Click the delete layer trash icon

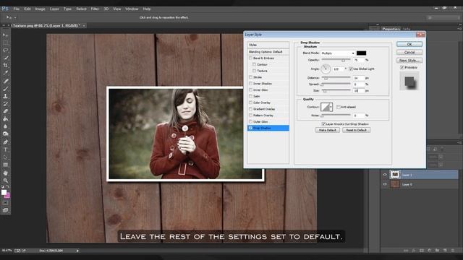click(453, 251)
